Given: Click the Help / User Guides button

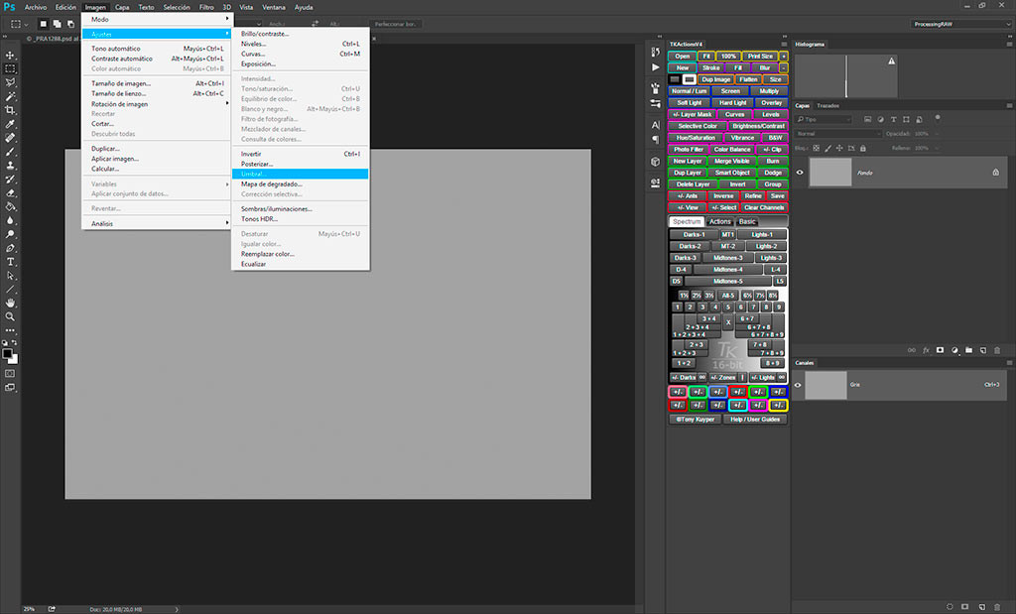Looking at the screenshot, I should coord(756,420).
